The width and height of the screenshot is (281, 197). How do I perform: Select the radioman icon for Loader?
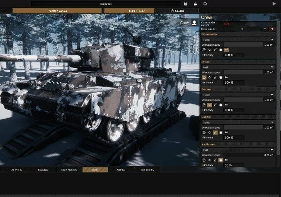pyautogui.click(x=221, y=132)
